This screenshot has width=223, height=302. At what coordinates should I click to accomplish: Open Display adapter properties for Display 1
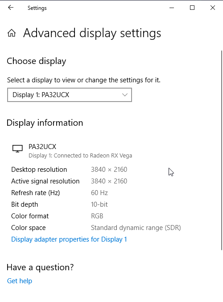pyautogui.click(x=69, y=239)
